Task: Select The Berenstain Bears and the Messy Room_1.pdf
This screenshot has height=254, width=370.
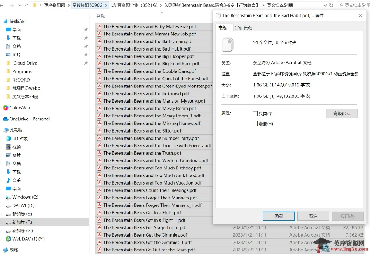Action: [152, 116]
